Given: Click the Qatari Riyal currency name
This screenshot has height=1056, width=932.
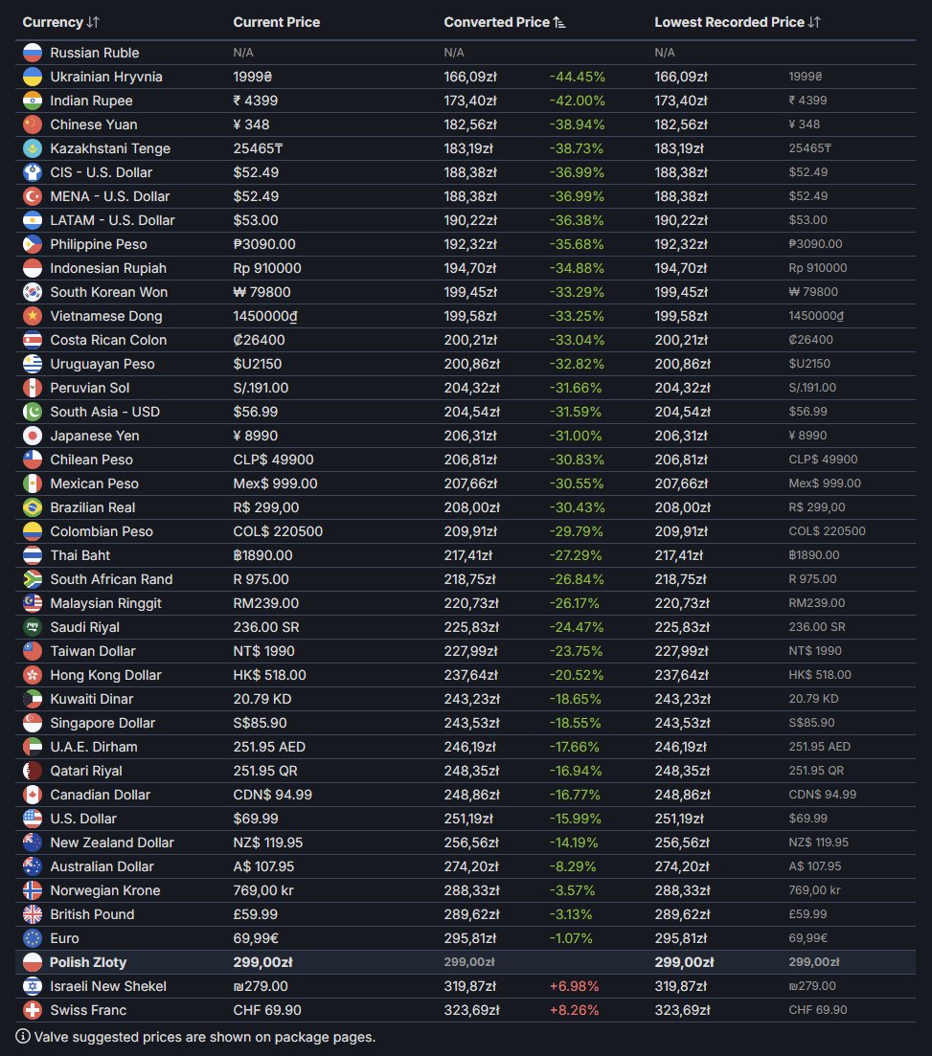Looking at the screenshot, I should coord(86,771).
